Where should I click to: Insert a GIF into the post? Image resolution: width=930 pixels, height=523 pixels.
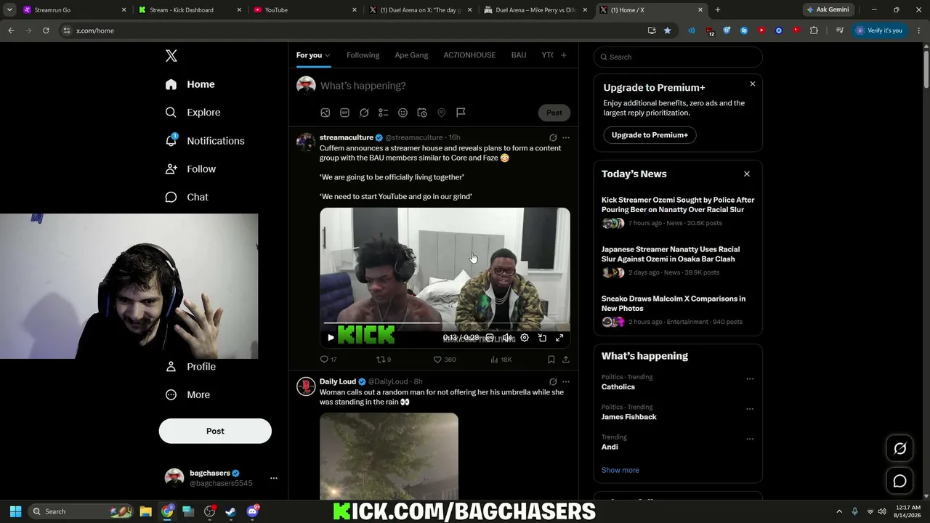point(344,113)
